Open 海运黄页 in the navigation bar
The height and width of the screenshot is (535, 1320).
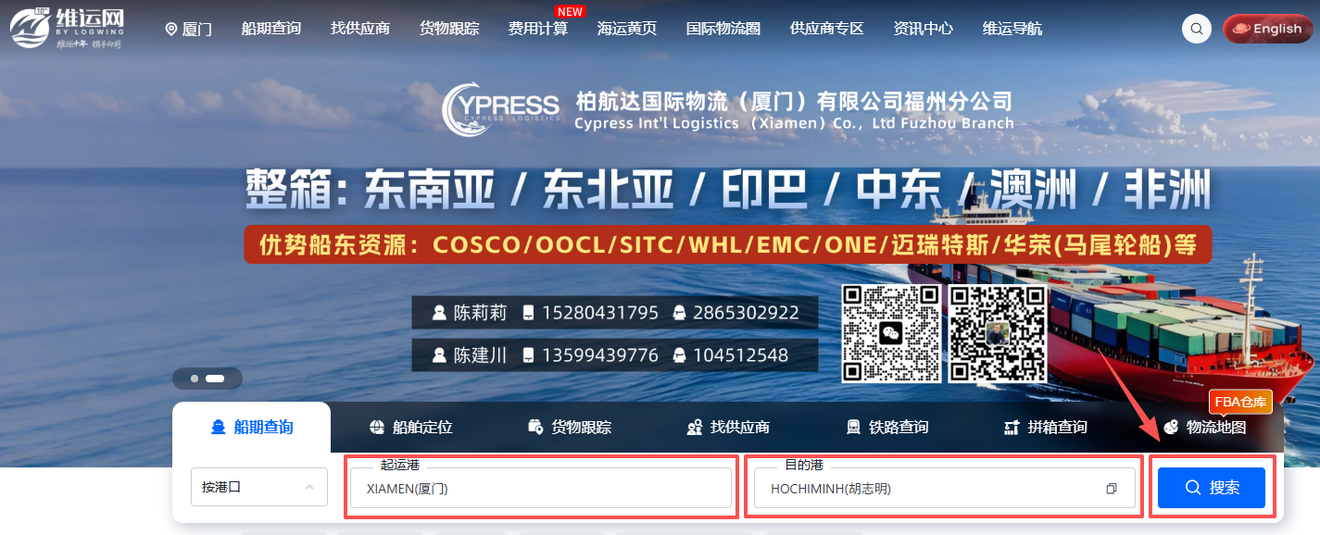[x=626, y=29]
